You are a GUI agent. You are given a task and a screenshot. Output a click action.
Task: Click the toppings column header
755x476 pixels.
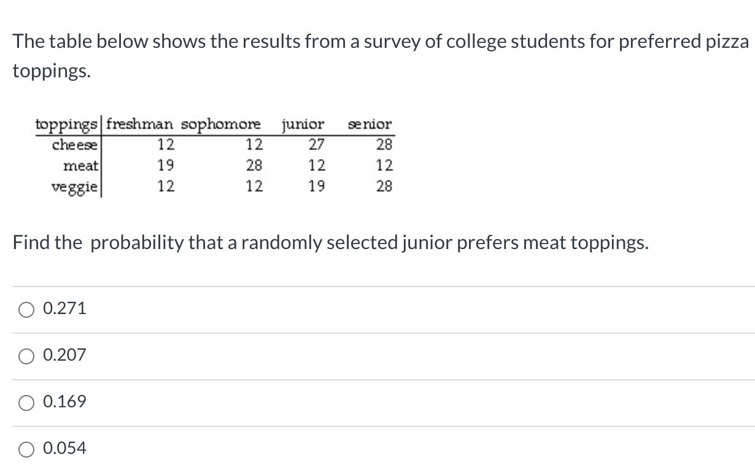point(66,124)
